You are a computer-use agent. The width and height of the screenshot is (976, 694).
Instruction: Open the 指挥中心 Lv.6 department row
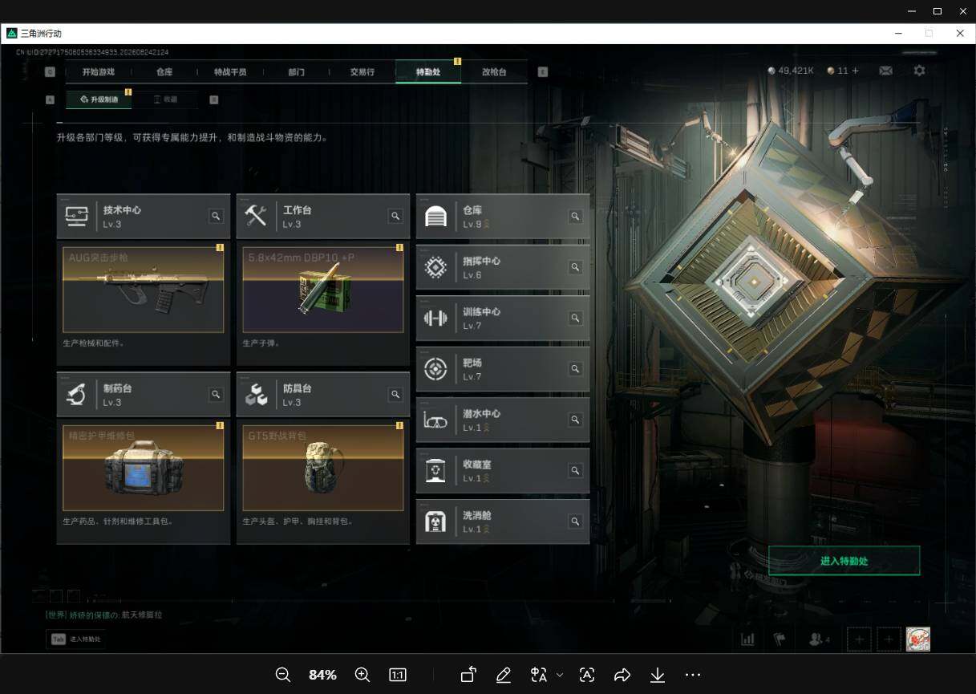point(503,267)
